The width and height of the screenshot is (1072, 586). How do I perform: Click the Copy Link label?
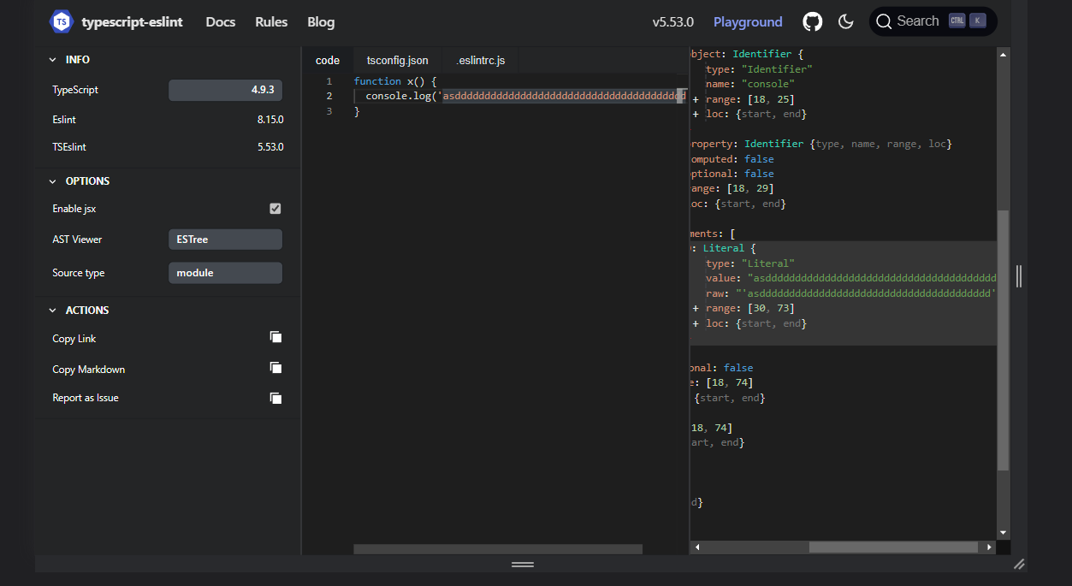coord(74,339)
